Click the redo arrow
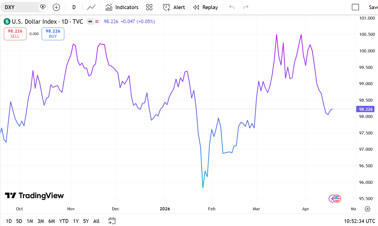 coord(246,7)
